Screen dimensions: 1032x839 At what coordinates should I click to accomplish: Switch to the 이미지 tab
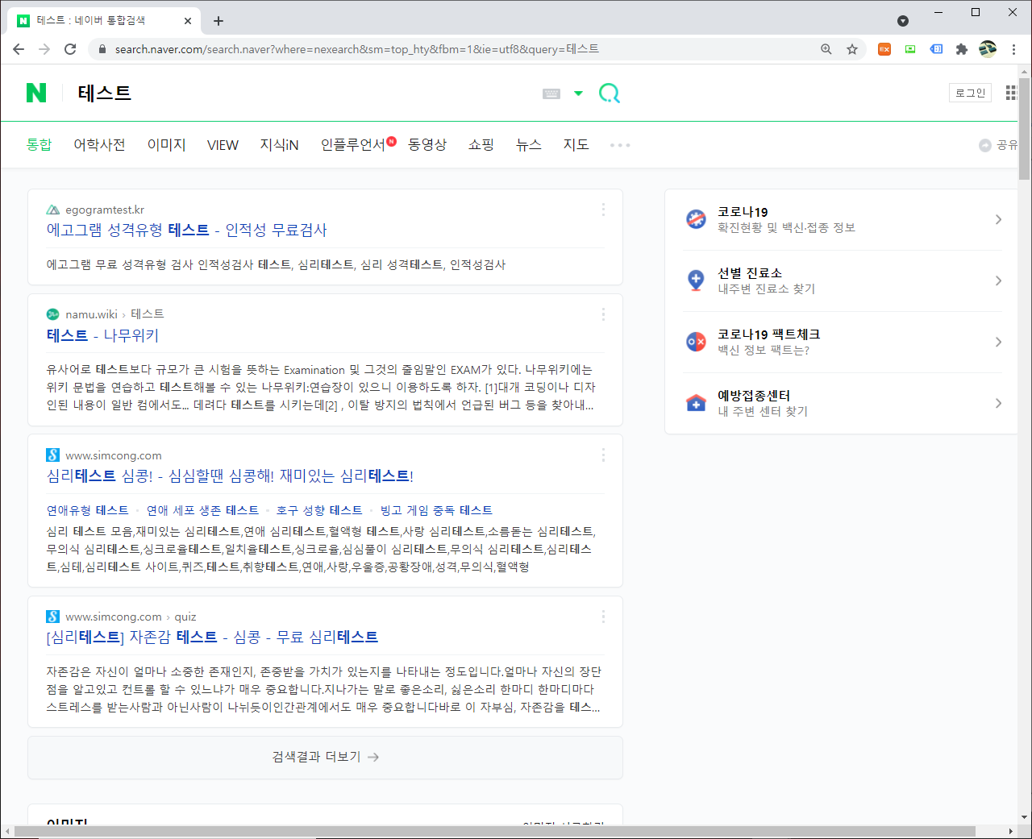click(x=166, y=145)
